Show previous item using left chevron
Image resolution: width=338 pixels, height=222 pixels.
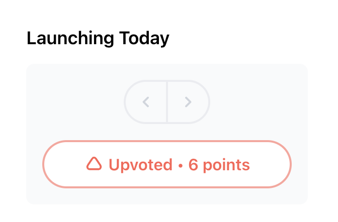coord(146,102)
